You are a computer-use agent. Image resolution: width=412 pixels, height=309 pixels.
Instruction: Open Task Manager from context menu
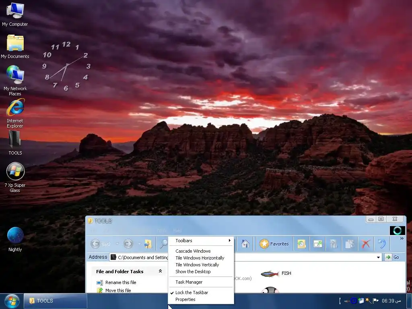(201, 282)
